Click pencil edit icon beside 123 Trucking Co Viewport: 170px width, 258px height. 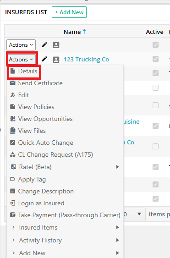(44, 59)
